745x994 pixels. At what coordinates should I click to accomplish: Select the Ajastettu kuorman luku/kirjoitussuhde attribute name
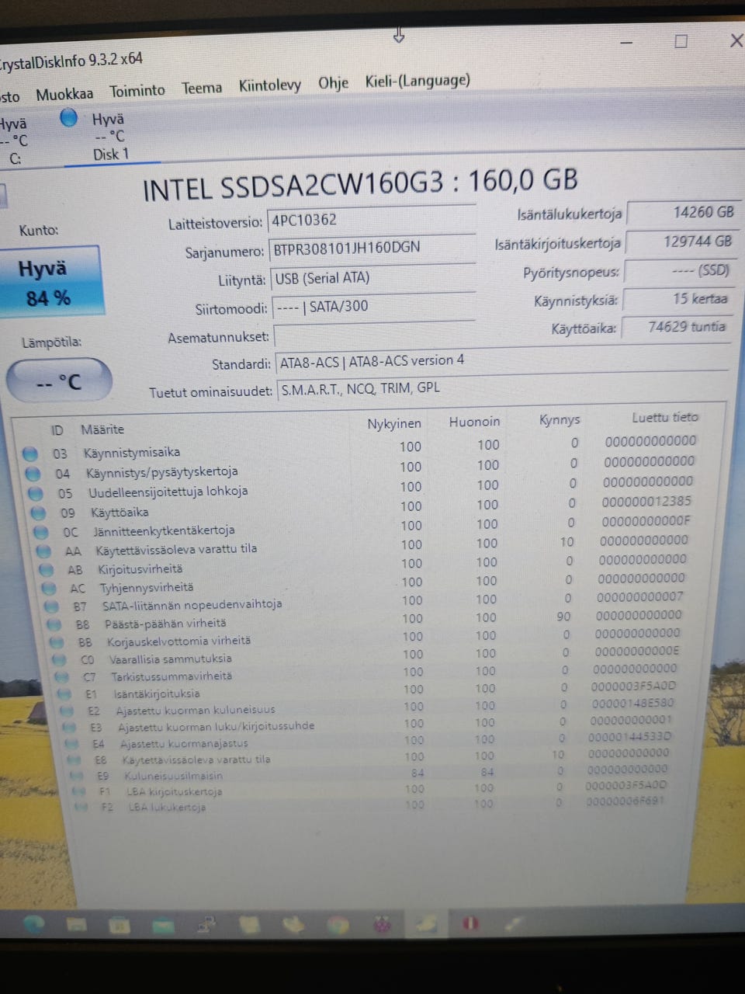coord(217,727)
